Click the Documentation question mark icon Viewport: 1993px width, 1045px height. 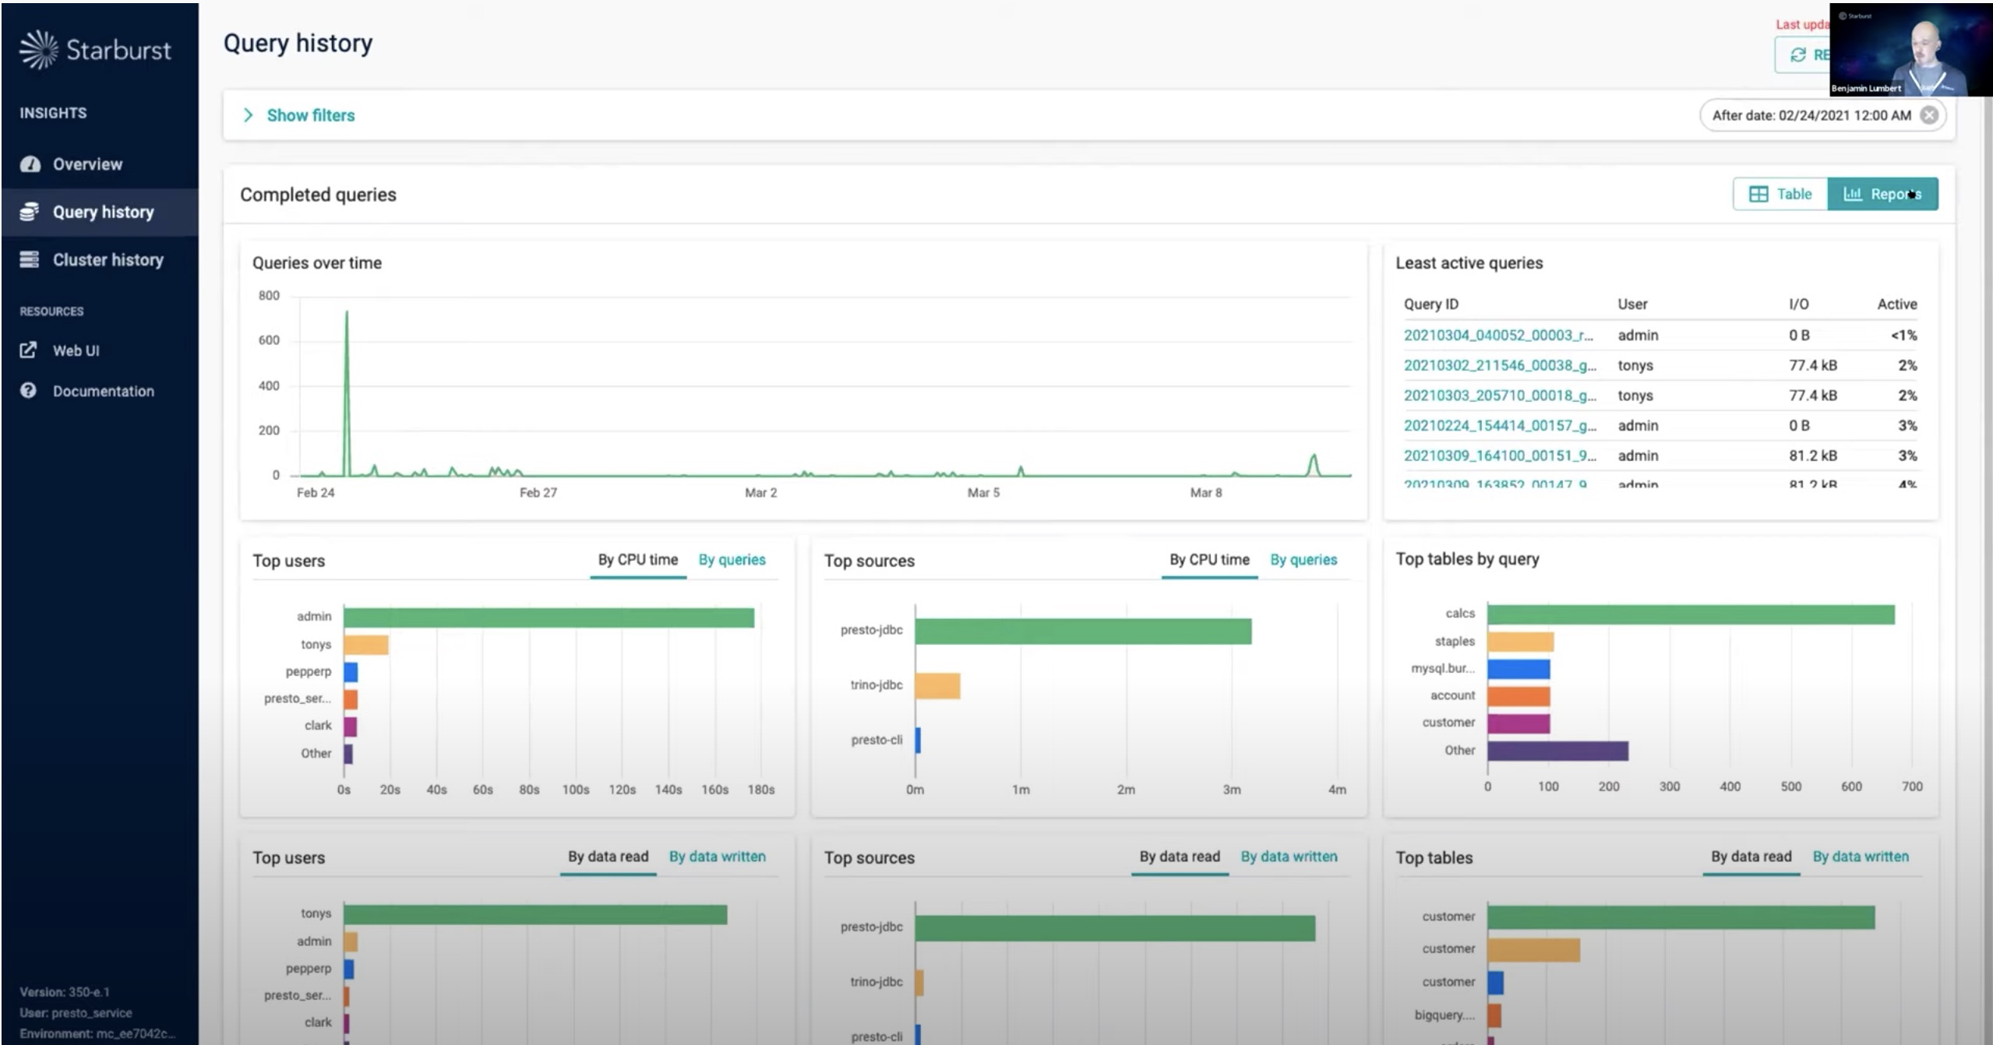29,391
